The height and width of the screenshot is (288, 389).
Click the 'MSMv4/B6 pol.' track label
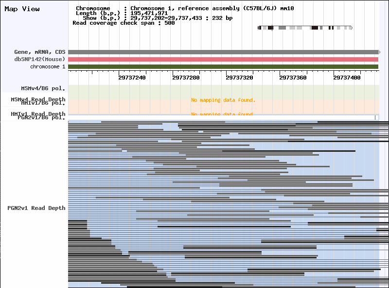pyautogui.click(x=43, y=88)
